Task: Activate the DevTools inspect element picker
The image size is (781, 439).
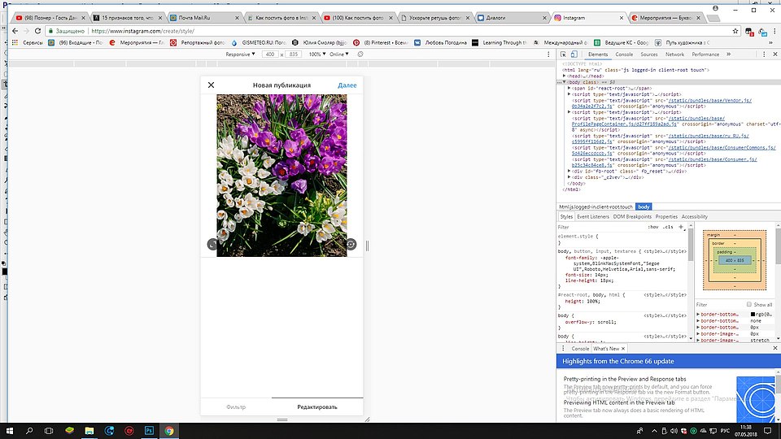Action: [565, 54]
